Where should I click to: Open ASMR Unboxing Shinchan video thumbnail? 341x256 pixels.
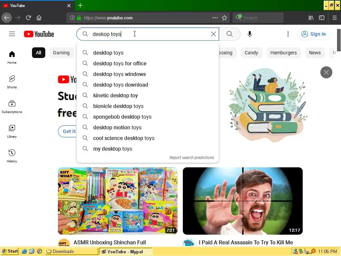click(x=118, y=201)
